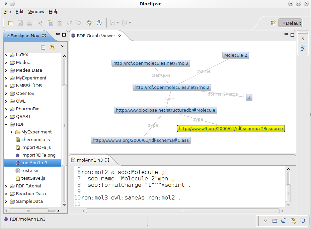Toggle Link with Editor in Bioclipse Nav
This screenshot has width=311, height=229.
click(x=52, y=47)
